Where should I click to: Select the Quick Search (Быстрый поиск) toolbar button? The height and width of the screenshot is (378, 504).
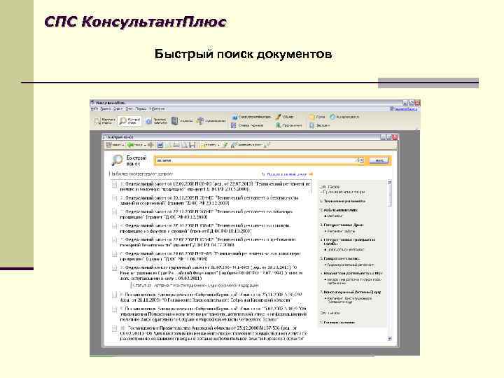[129, 121]
